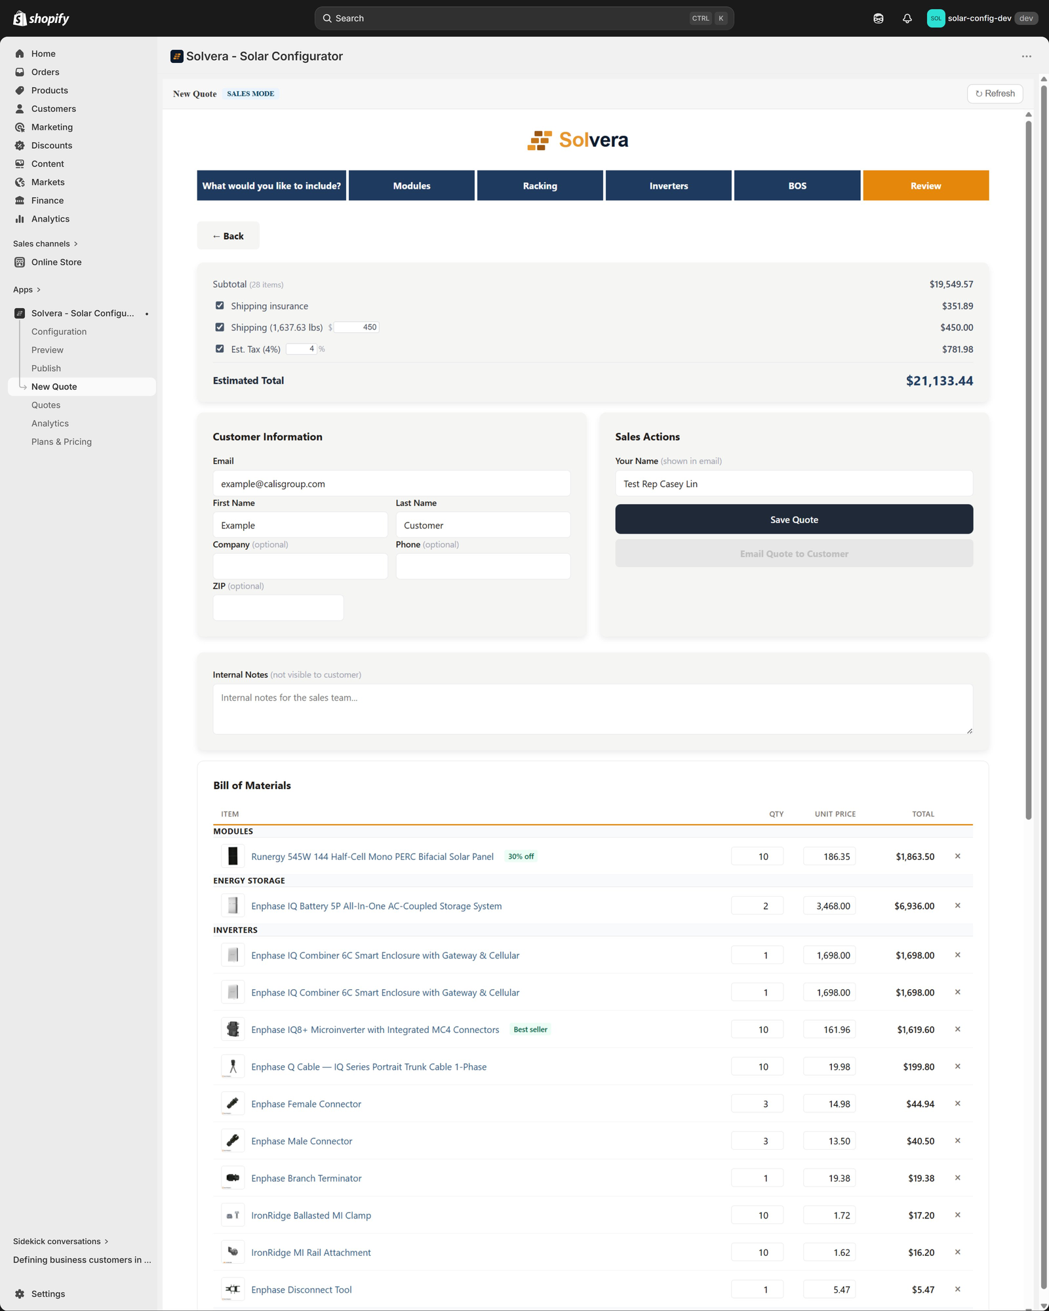Click Email Quote to Customer button

tap(794, 554)
